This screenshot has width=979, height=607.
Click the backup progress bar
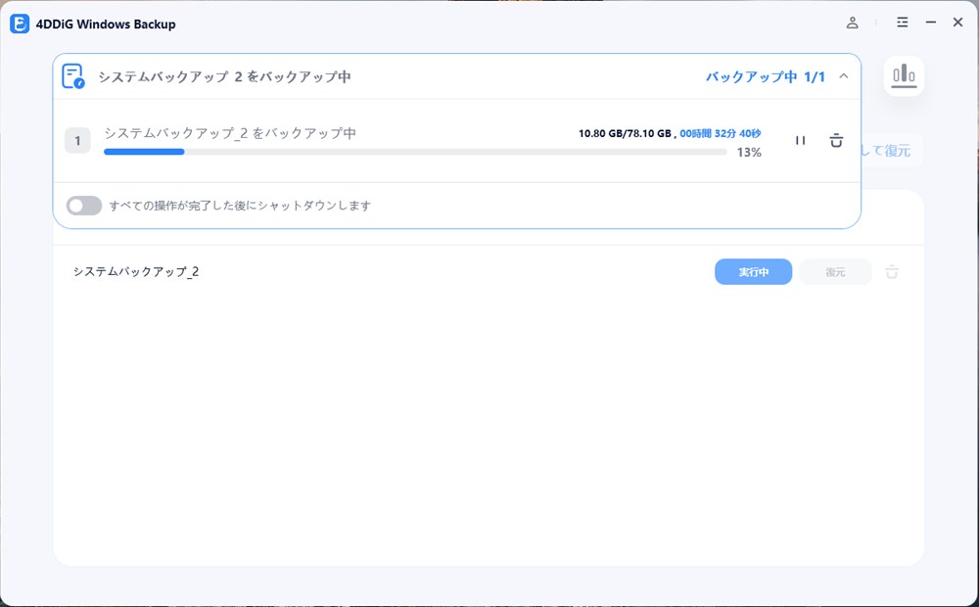414,152
